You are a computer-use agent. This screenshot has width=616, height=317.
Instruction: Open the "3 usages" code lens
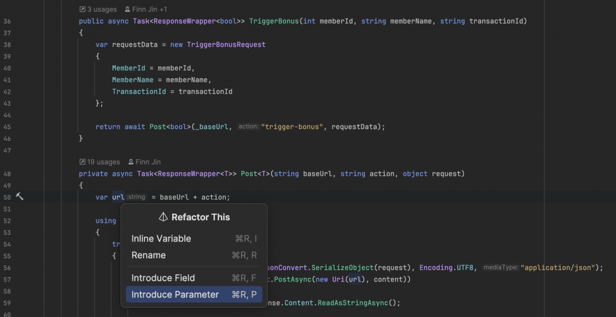[99, 10]
